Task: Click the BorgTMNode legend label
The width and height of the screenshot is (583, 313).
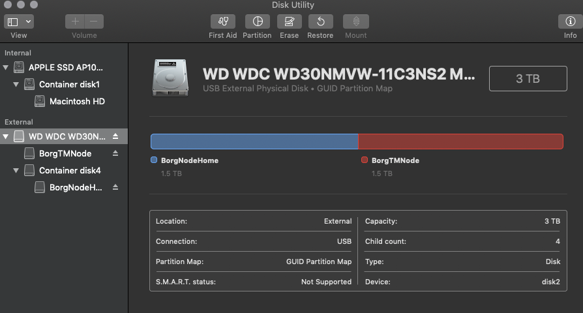Action: (x=396, y=160)
